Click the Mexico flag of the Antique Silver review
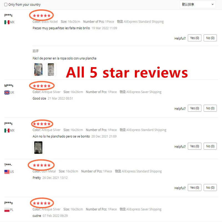The width and height of the screenshot is (222, 222). tap(7, 130)
